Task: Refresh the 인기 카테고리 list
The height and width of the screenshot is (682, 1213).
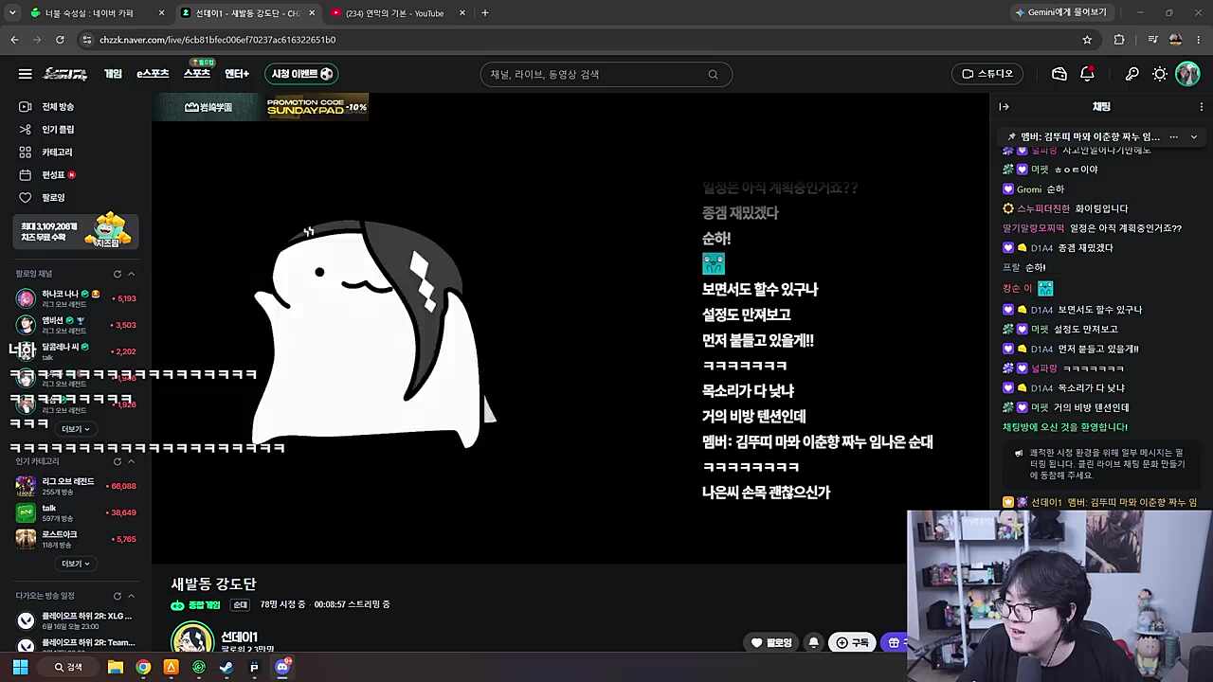Action: (x=118, y=461)
